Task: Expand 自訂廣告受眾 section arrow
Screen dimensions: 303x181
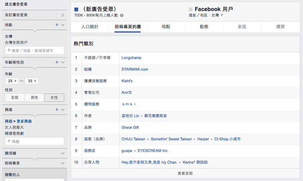Action: coord(62,15)
